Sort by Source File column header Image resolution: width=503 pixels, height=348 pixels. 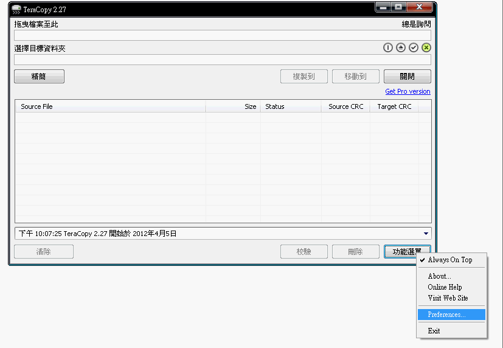(x=111, y=106)
